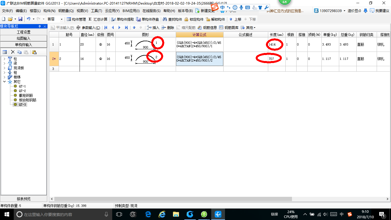Viewport: 391px width, 220px height.
Task: Open the 编辑(E) menu
Action: click(x=21, y=11)
